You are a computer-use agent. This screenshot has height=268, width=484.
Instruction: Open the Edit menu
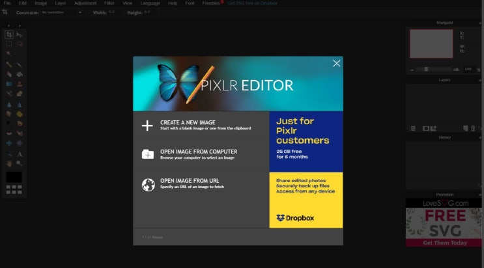23,3
